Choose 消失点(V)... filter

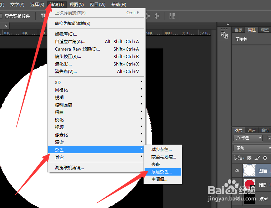point(96,72)
